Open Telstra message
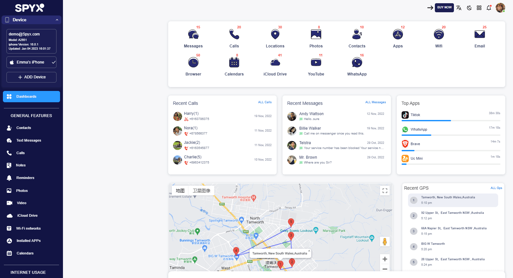Screen dimensions: 513x278 336,145
